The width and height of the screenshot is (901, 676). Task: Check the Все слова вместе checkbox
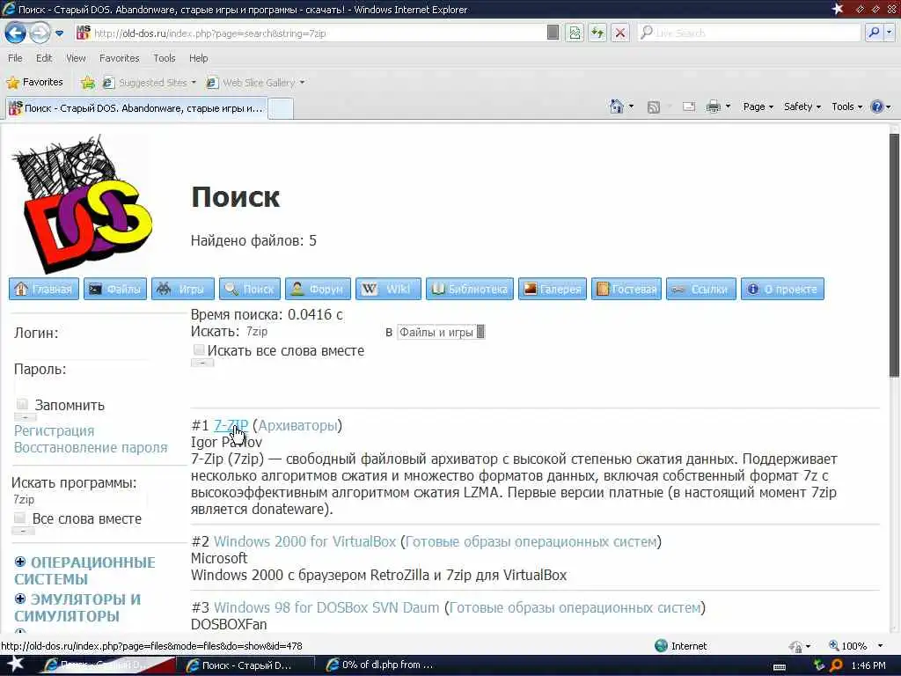[x=19, y=518]
